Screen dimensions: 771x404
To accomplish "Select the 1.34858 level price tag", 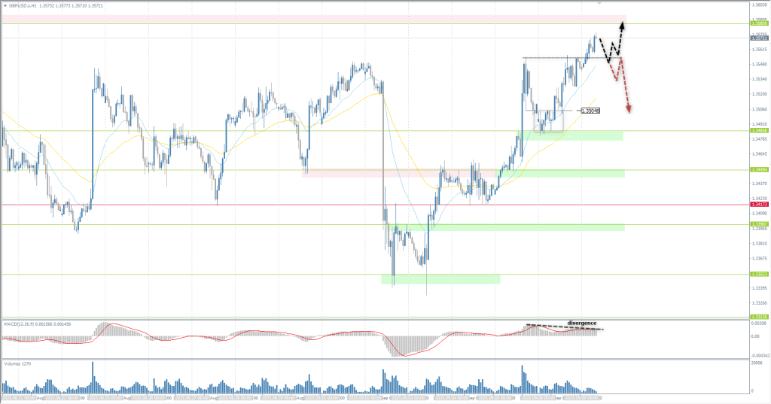I will [759, 131].
